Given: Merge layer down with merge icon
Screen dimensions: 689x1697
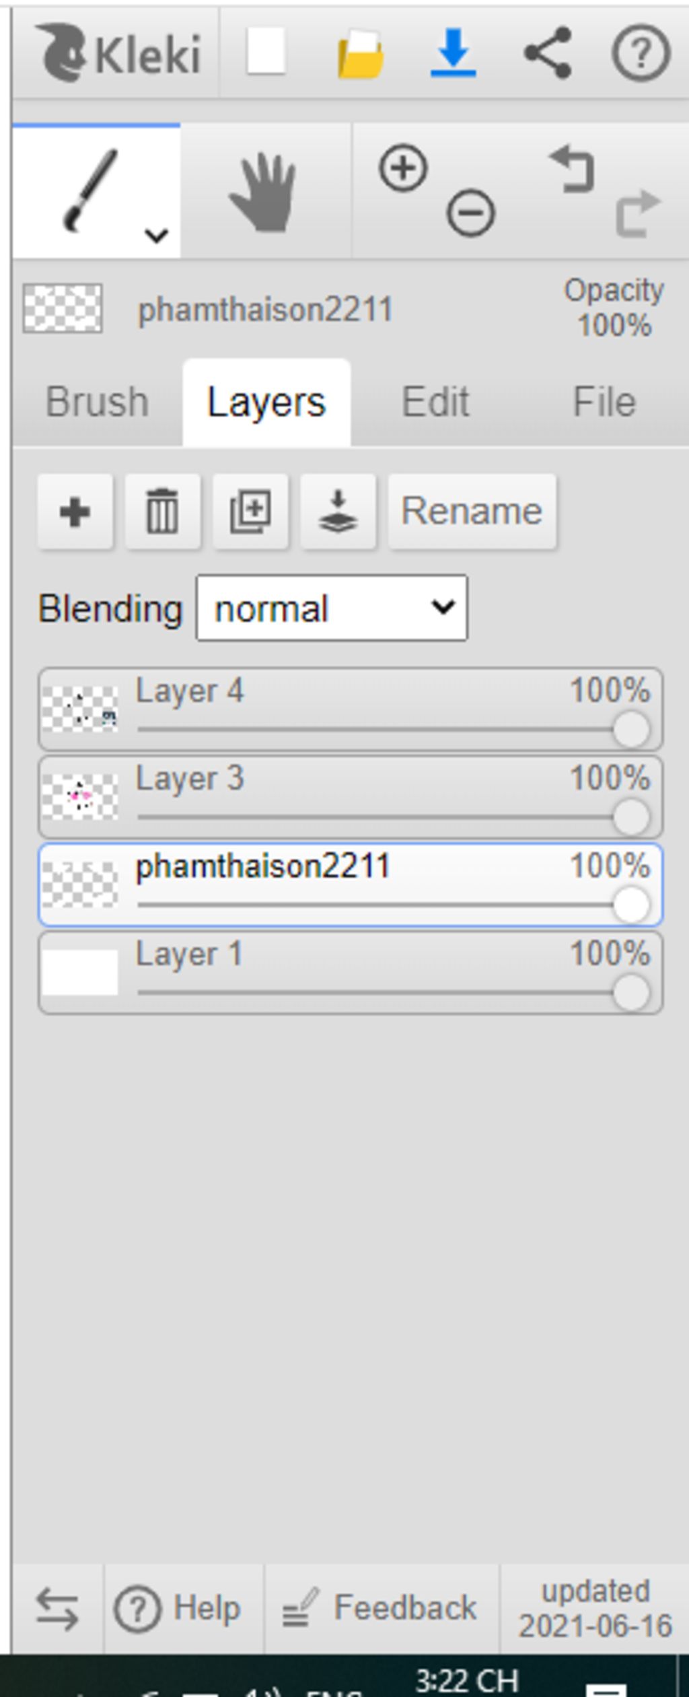Looking at the screenshot, I should 338,512.
